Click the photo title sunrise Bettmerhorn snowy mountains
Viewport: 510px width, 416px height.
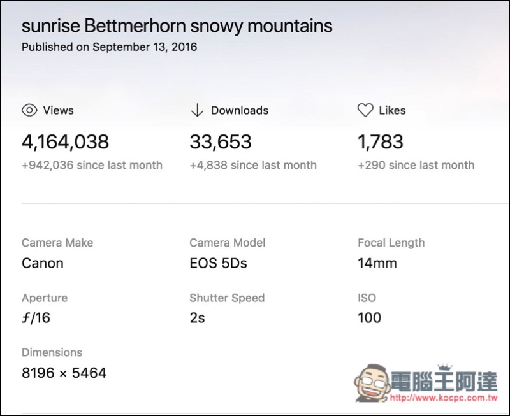pyautogui.click(x=177, y=26)
